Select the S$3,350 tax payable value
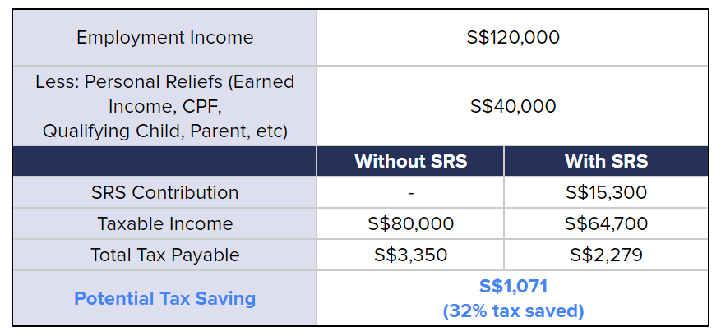The width and height of the screenshot is (721, 336). click(x=410, y=255)
